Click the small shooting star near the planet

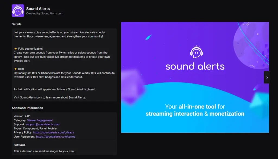click(254, 90)
